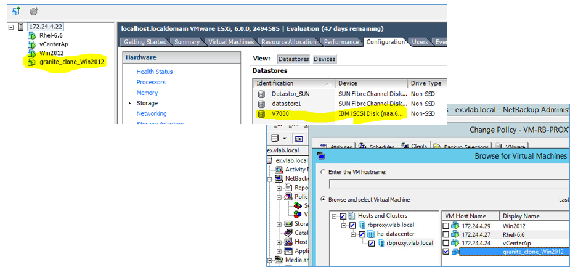Click the Storage icon in NetBackup tree
578x272 pixels.
289,224
